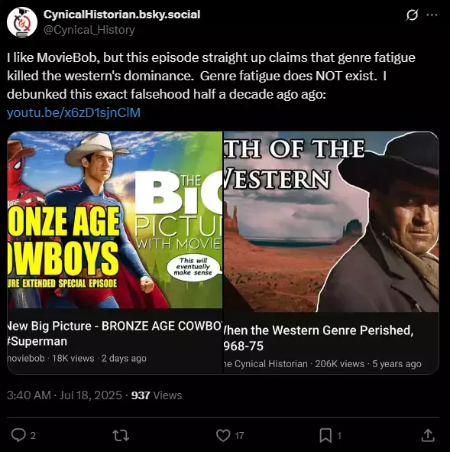The width and height of the screenshot is (450, 452).
Task: Open CynicalHistorian profile avatar
Action: (x=22, y=22)
